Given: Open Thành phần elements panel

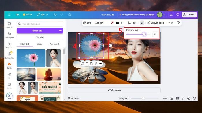Looking at the screenshot, I should click(x=10, y=35).
